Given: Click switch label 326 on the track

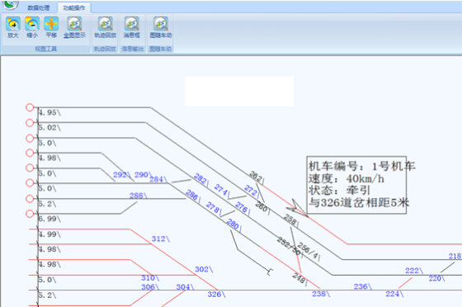Looking at the screenshot, I should (x=216, y=294).
